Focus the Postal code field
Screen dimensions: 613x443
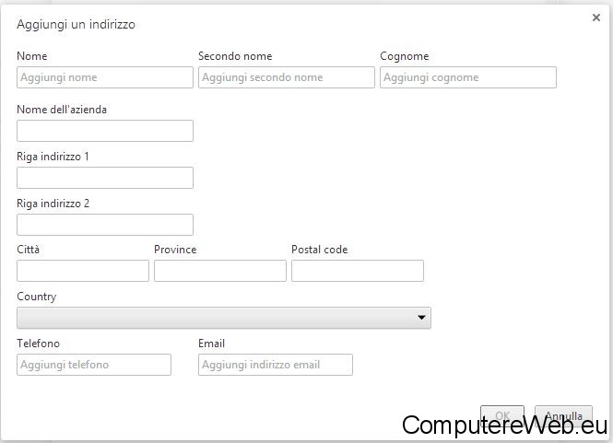[358, 271]
